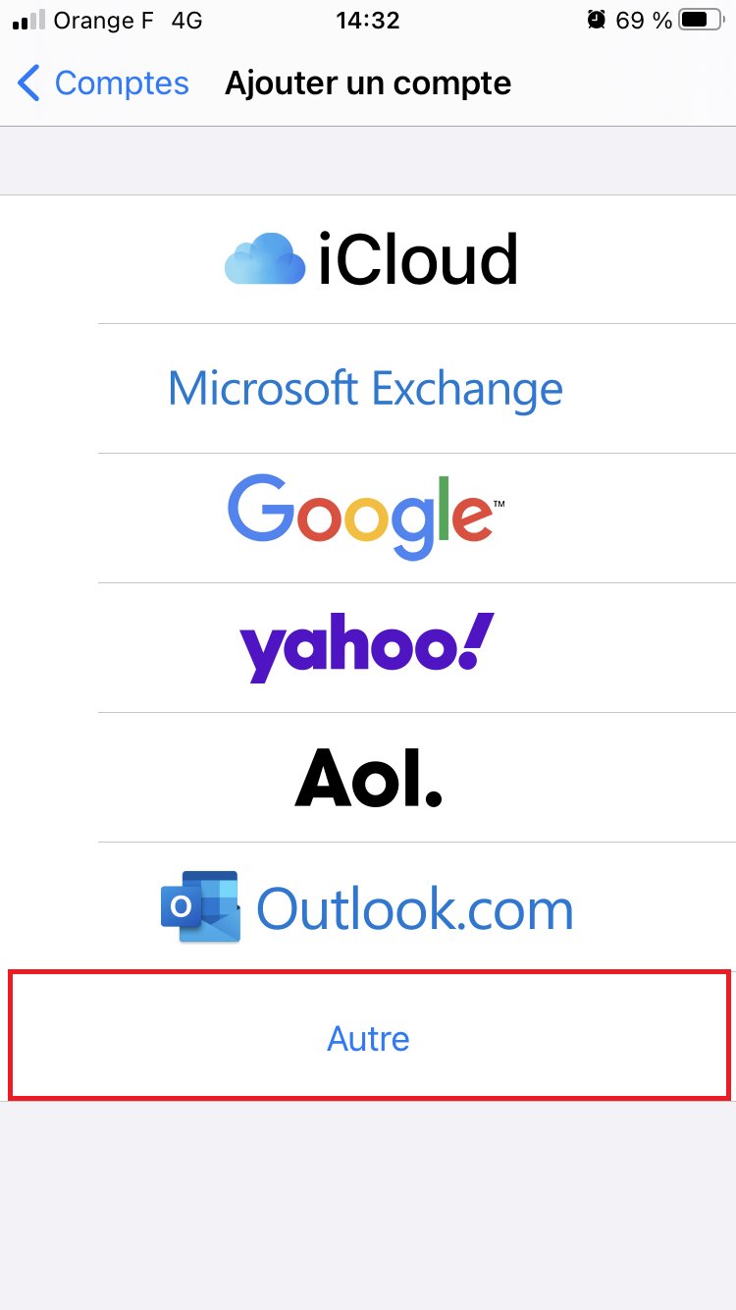Tap the iCloud text label
736x1310 pixels.
pyautogui.click(x=418, y=259)
